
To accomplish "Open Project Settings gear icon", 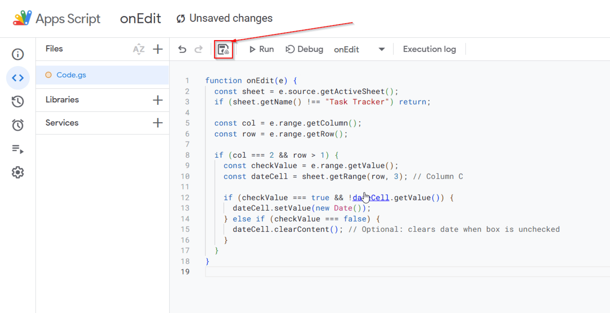I will click(18, 172).
